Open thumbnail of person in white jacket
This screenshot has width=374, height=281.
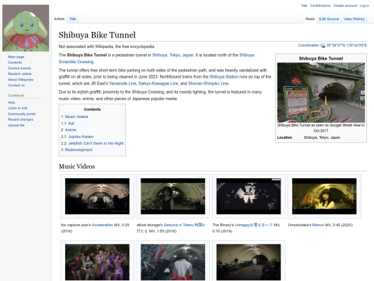click(173, 262)
